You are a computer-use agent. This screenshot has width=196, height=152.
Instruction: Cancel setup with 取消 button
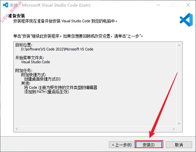tap(179, 145)
